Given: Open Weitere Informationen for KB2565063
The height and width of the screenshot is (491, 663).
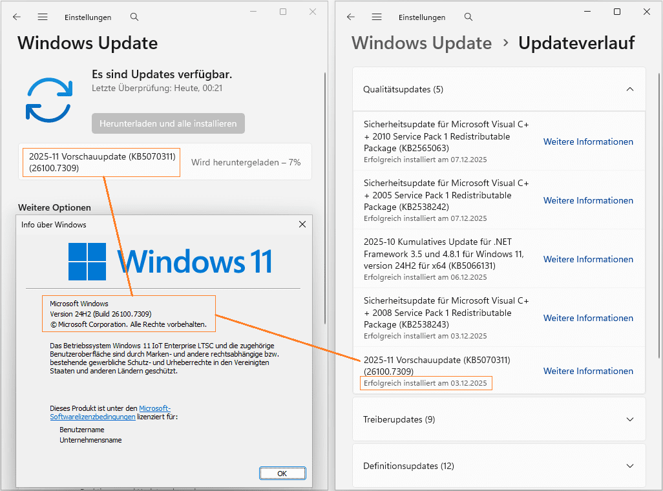Looking at the screenshot, I should click(588, 141).
